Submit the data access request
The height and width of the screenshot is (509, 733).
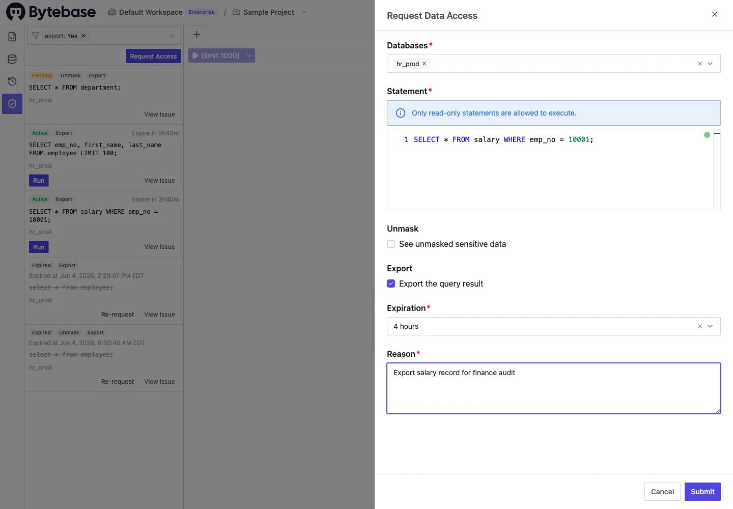(702, 492)
